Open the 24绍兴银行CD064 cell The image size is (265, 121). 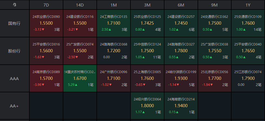click(x=147, y=106)
